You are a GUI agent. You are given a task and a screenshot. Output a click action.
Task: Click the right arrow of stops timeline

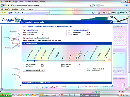tap(110, 60)
